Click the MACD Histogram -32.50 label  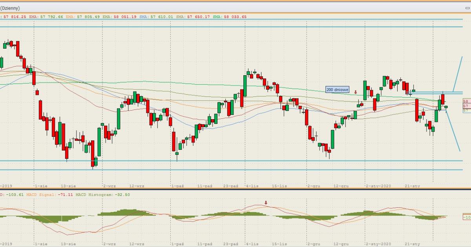coord(102,194)
